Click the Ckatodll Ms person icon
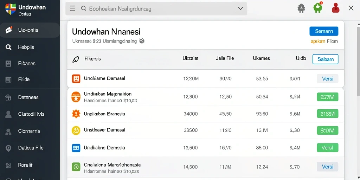The width and height of the screenshot is (360, 180). [8, 114]
